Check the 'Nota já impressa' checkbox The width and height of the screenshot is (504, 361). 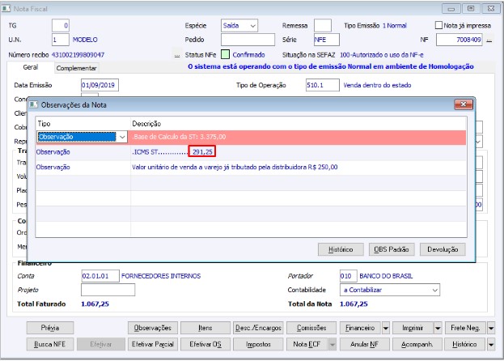438,25
